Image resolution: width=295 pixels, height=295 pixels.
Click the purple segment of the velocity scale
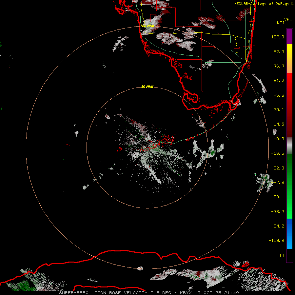point(289,36)
